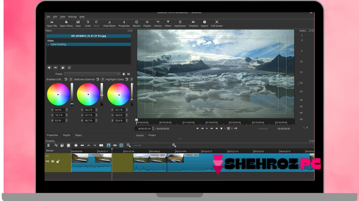This screenshot has height=201, width=359.
Task: Click the Open File toolbar icon
Action: click(52, 24)
